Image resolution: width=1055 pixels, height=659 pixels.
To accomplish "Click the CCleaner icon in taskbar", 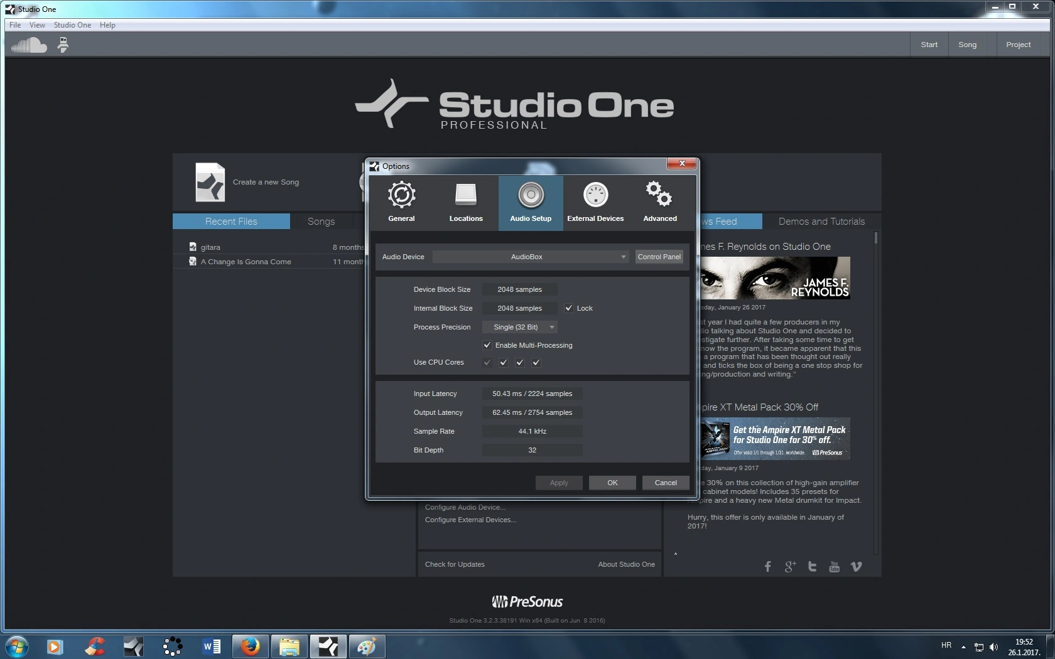I will (95, 646).
